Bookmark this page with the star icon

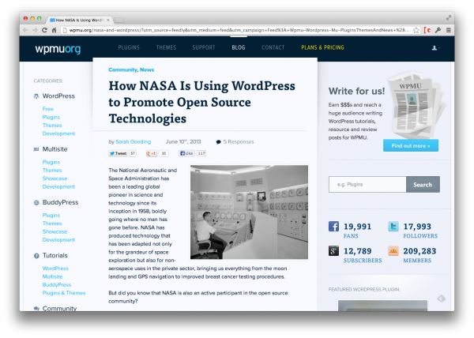pyautogui.click(x=416, y=30)
